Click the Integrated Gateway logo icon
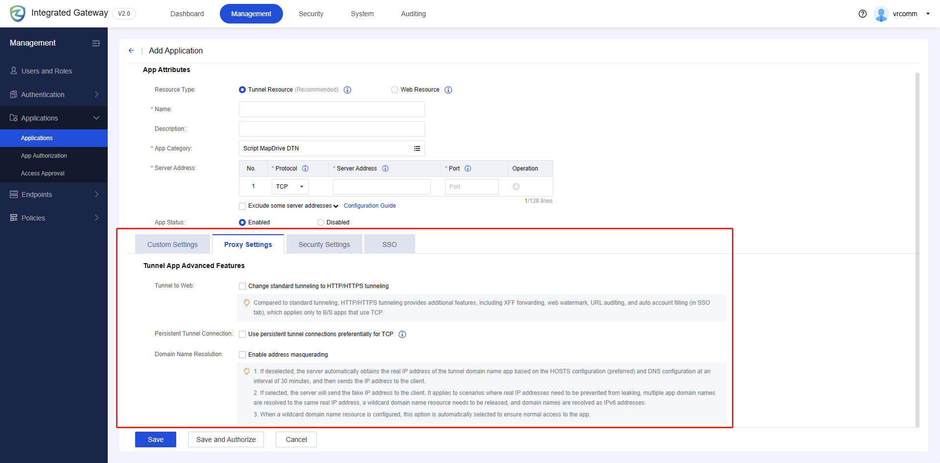The height and width of the screenshot is (463, 940). pos(18,13)
